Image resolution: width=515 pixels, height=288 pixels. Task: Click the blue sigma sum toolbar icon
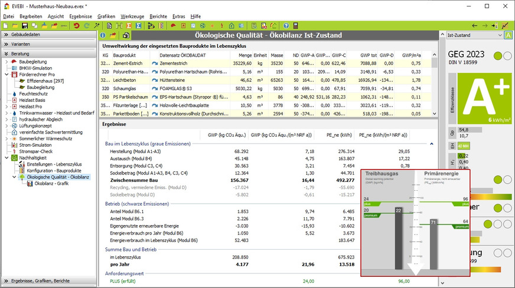[138, 26]
